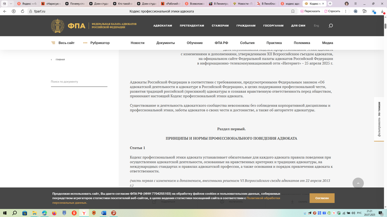
Task: Expand the tab group counter dropdown
Action: 7,3
